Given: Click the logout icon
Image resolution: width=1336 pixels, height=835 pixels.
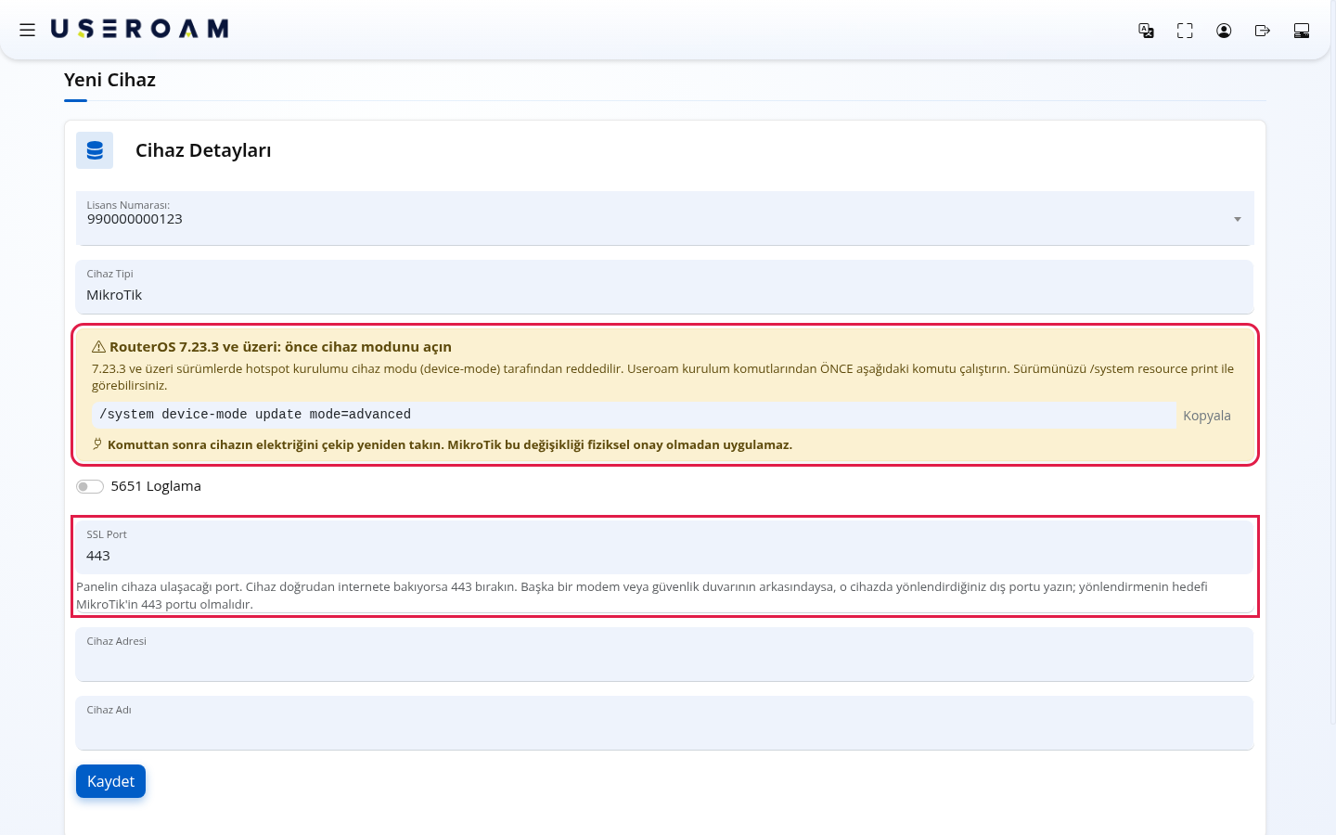Looking at the screenshot, I should coord(1263,31).
